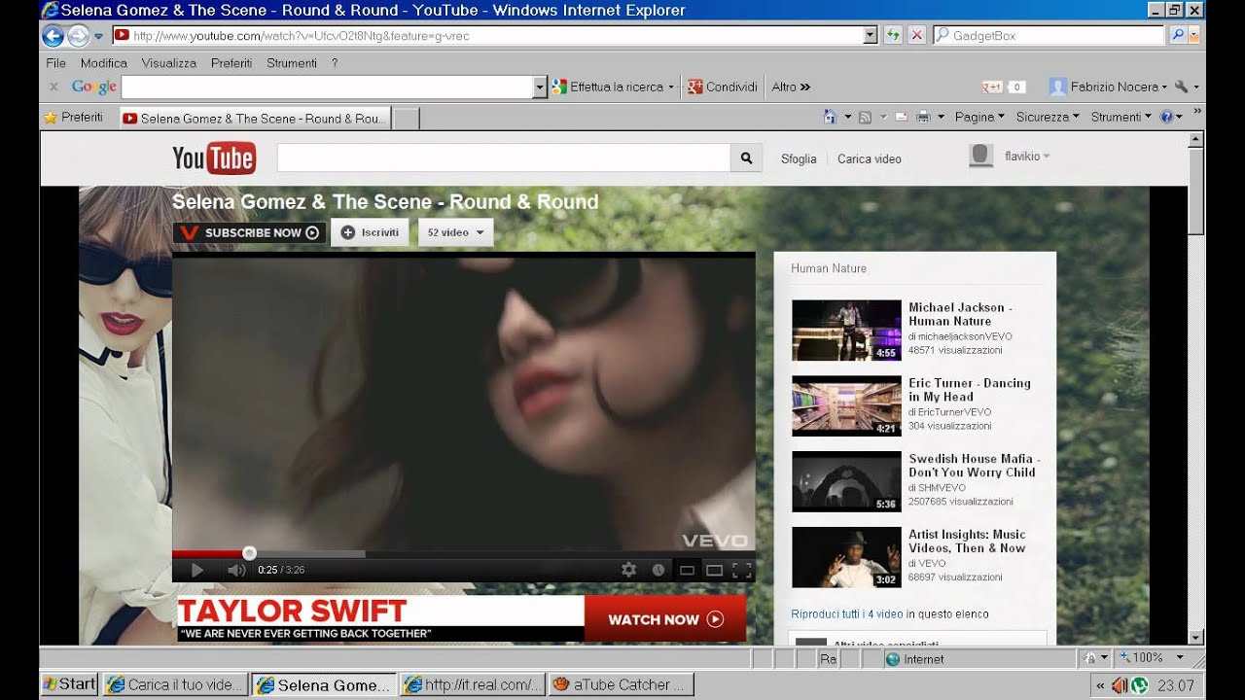Open the File menu
The height and width of the screenshot is (700, 1245).
(55, 62)
